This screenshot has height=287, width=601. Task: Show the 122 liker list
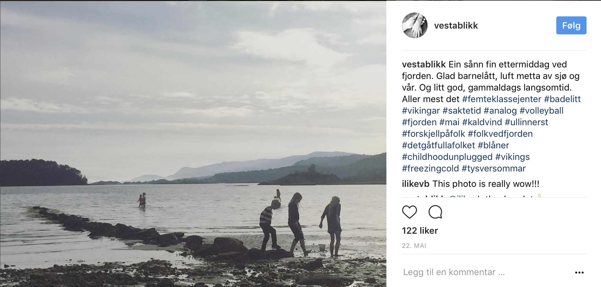[x=420, y=231]
